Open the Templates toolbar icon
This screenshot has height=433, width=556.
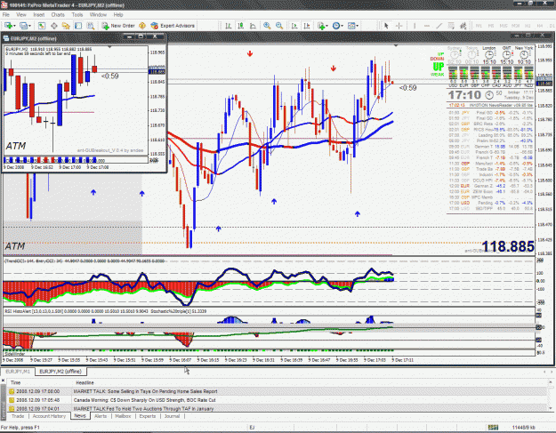pos(351,26)
